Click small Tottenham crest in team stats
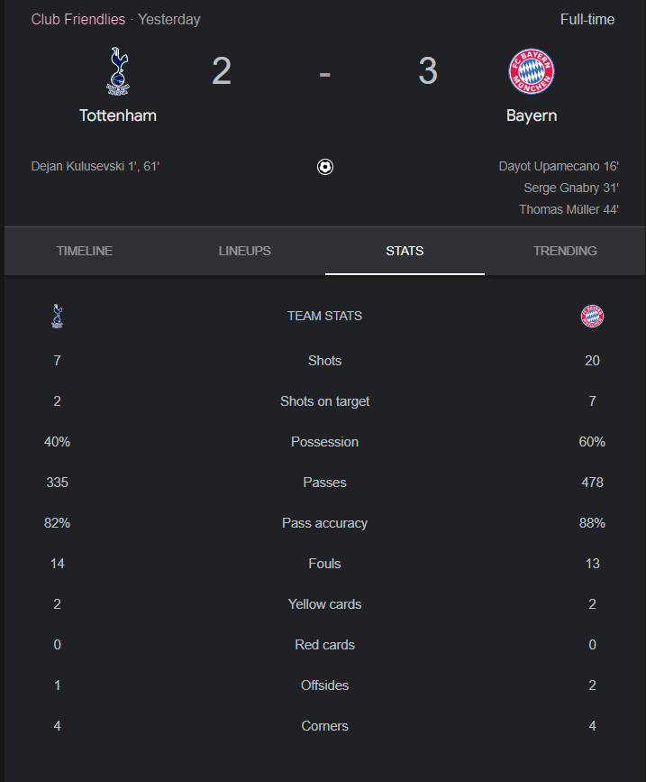This screenshot has height=782, width=646. (58, 316)
